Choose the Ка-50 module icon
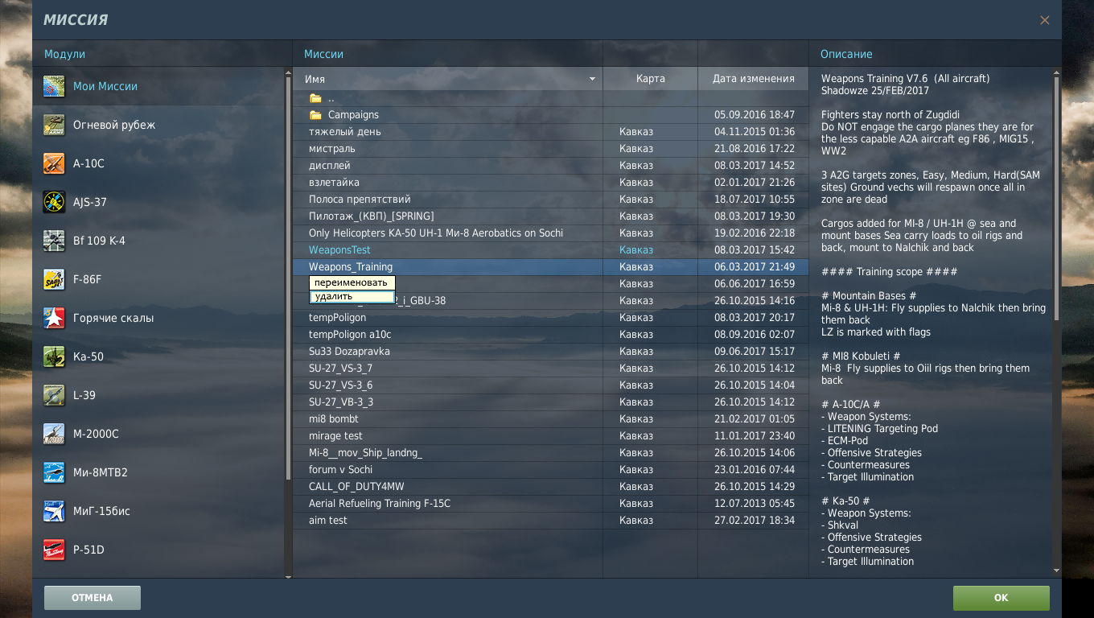Screen dimensions: 1094x618 (54, 356)
